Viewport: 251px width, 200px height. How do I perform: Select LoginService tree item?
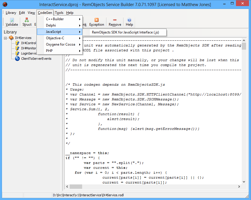pos(29,53)
